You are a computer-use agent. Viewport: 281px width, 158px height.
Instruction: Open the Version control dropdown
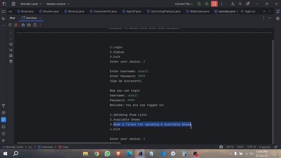(58, 4)
